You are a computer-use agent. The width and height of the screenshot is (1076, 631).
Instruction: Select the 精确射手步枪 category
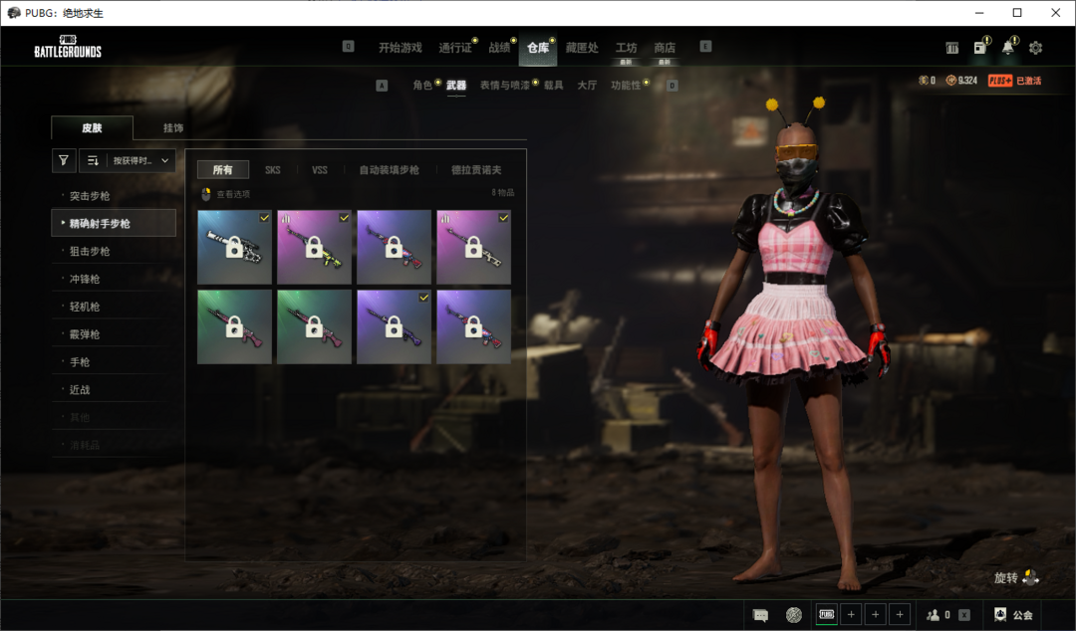(114, 223)
